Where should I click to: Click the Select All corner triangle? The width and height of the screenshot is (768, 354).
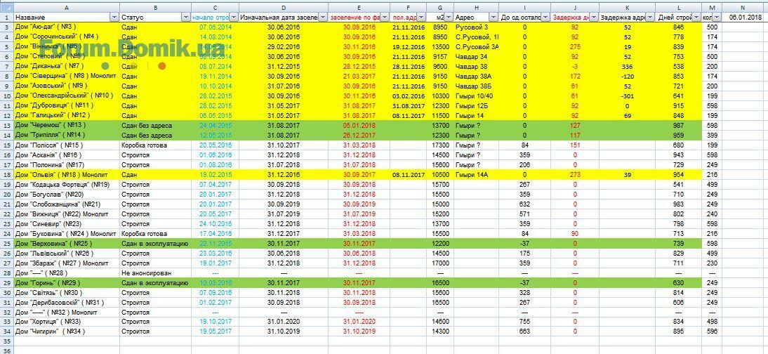click(x=6, y=6)
